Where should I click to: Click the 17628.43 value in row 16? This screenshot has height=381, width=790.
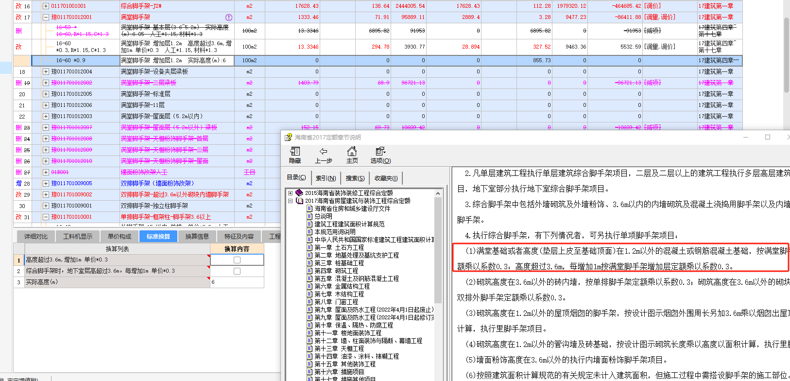307,6
